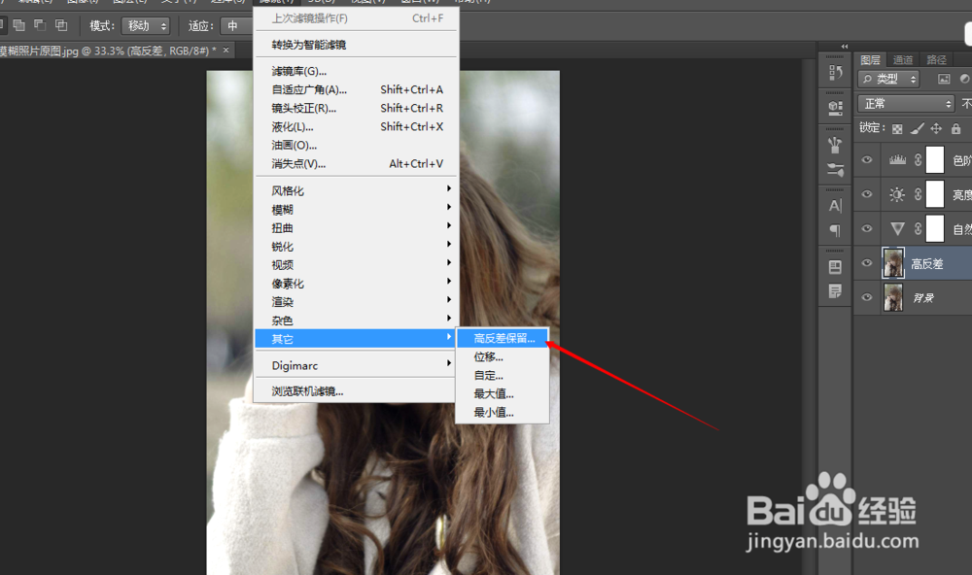Image resolution: width=972 pixels, height=575 pixels.
Task: Open the blend mode 正常 dropdown
Action: click(906, 104)
